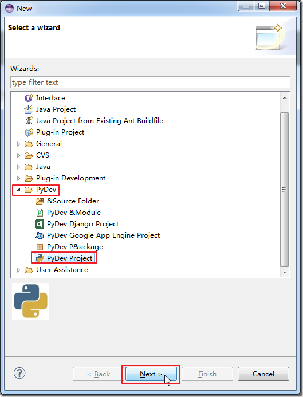
Task: Select the PyDev P&ackage entry
Action: coord(75,247)
